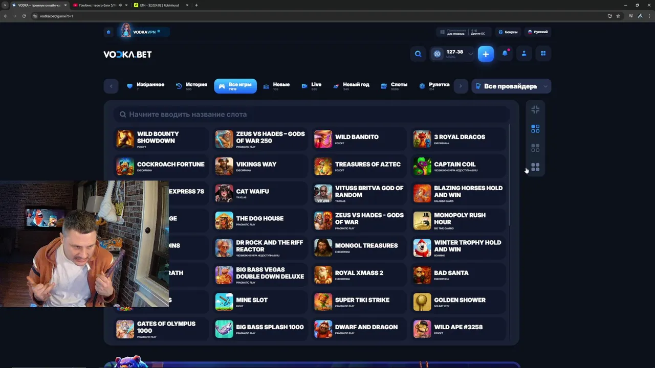655x368 pixels.
Task: Select the Все игры category tab
Action: (x=235, y=86)
